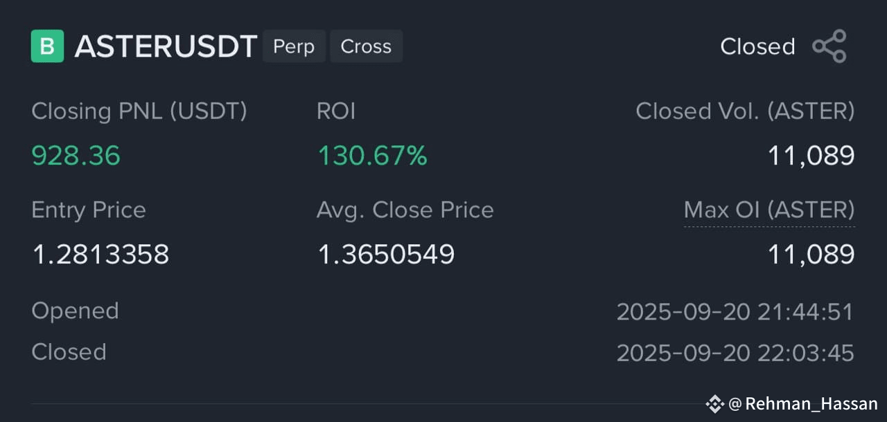Click the green B buy-side icon
Viewport: 887px width, 422px height.
coord(47,46)
